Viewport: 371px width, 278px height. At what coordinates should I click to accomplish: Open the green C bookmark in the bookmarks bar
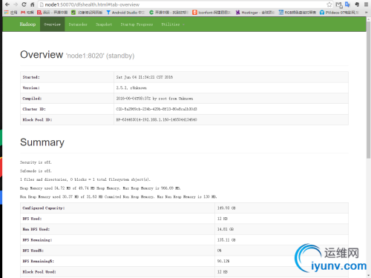[x=169, y=13]
